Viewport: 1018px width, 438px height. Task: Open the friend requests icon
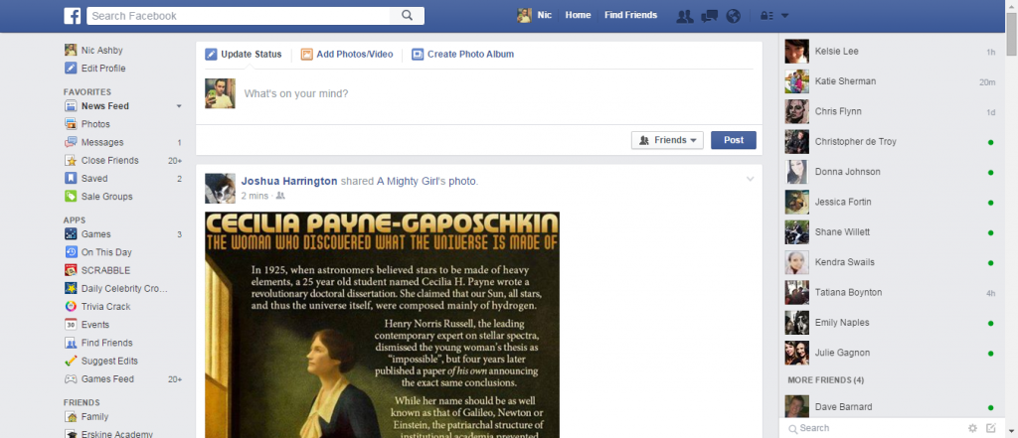coord(684,16)
